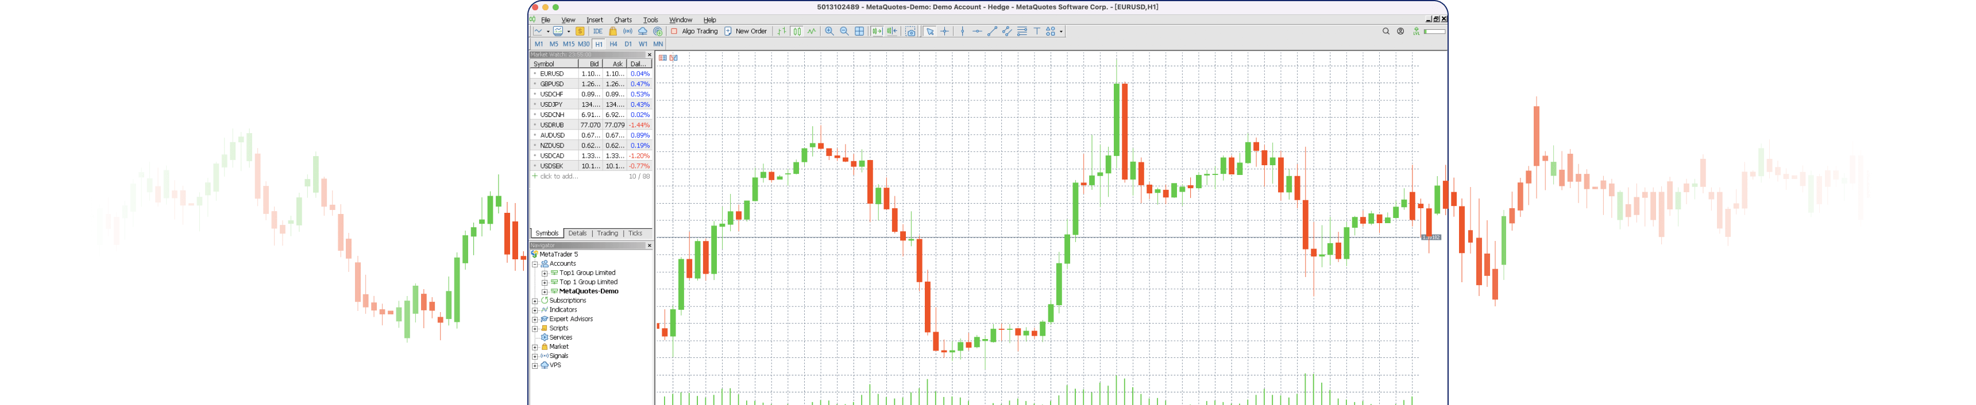Toggle chart auto scroll to latest bar
The height and width of the screenshot is (405, 1976).
click(877, 32)
